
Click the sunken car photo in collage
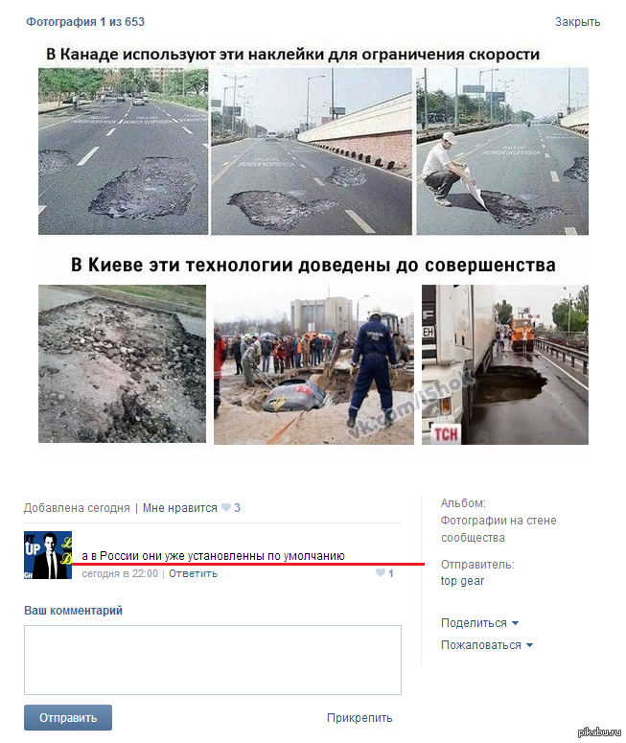coord(313,364)
